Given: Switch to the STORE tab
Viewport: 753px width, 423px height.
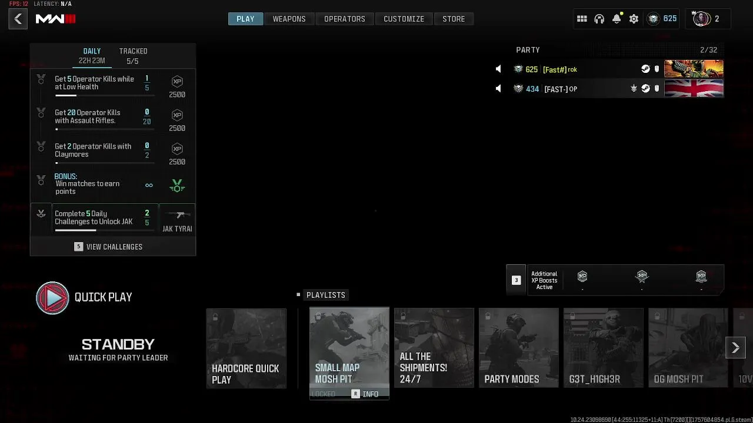Looking at the screenshot, I should [454, 19].
